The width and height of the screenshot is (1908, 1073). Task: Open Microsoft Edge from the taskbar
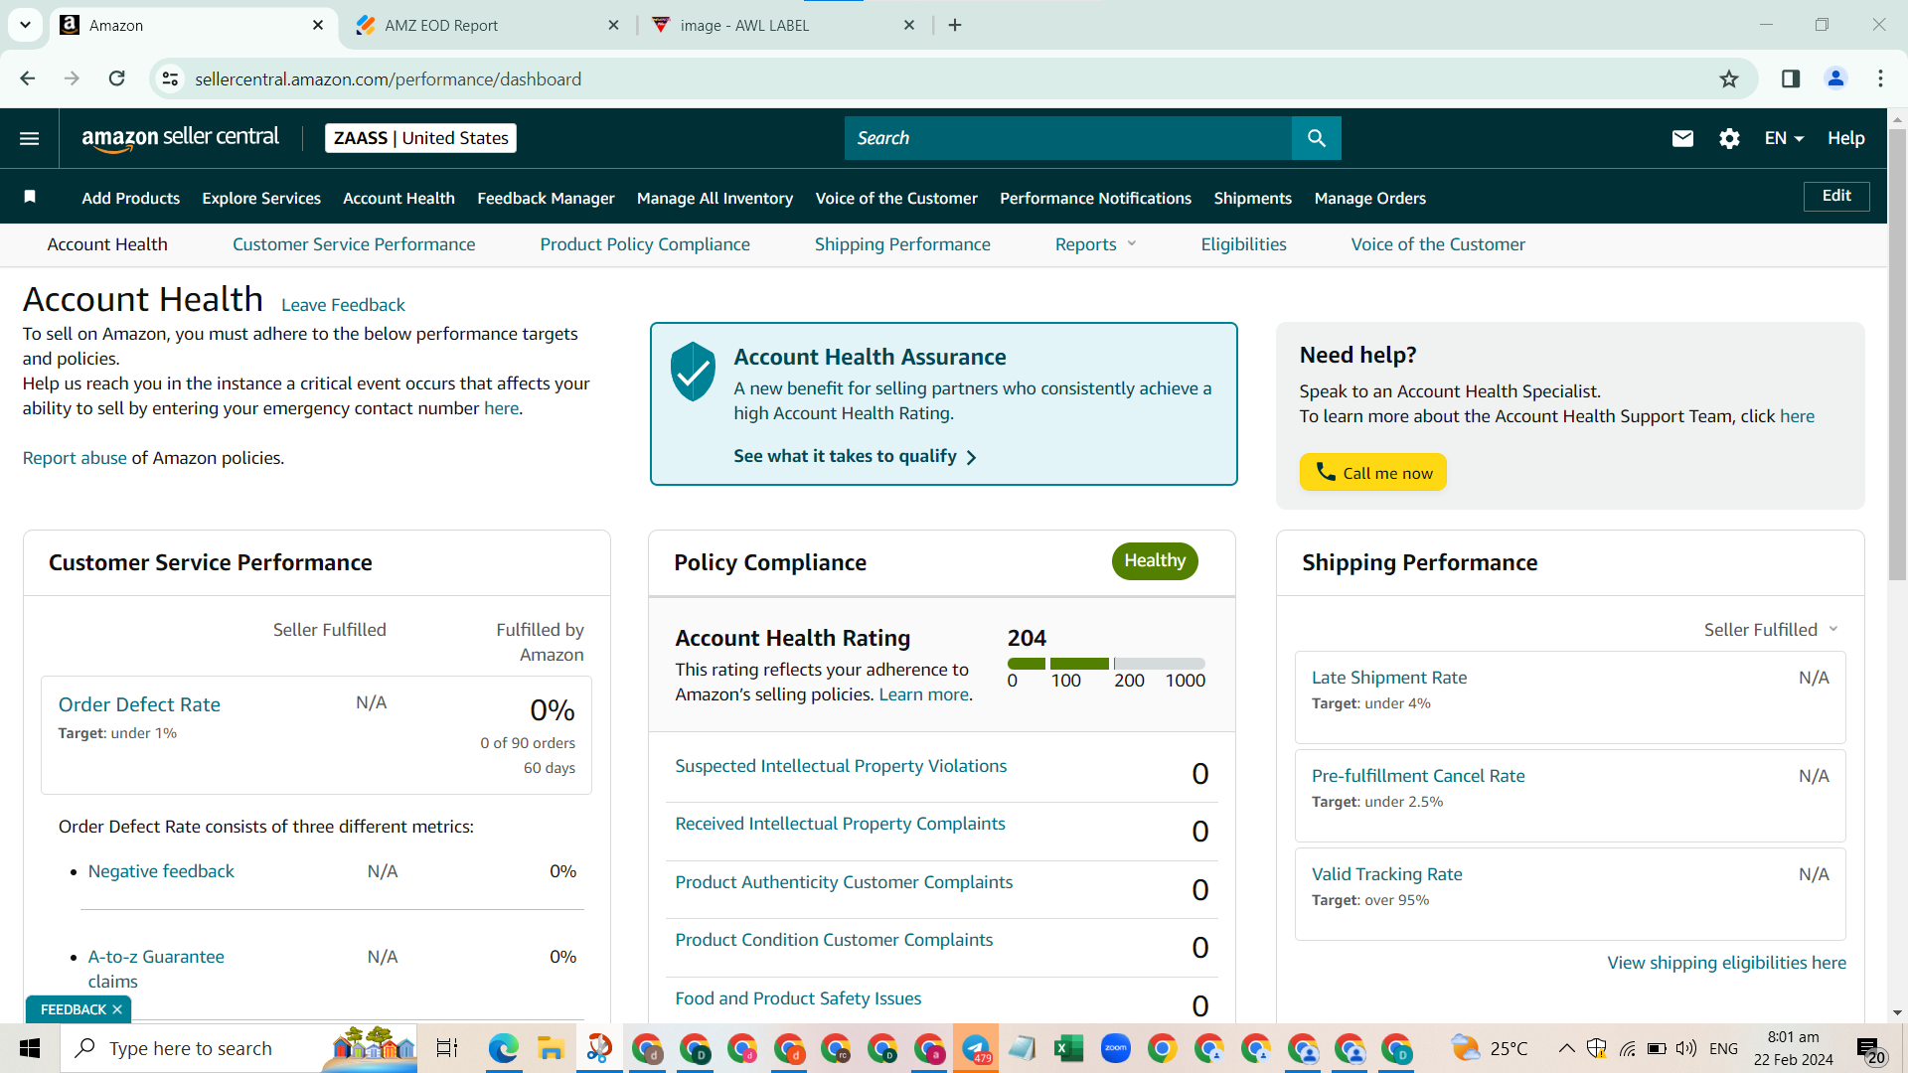point(504,1048)
